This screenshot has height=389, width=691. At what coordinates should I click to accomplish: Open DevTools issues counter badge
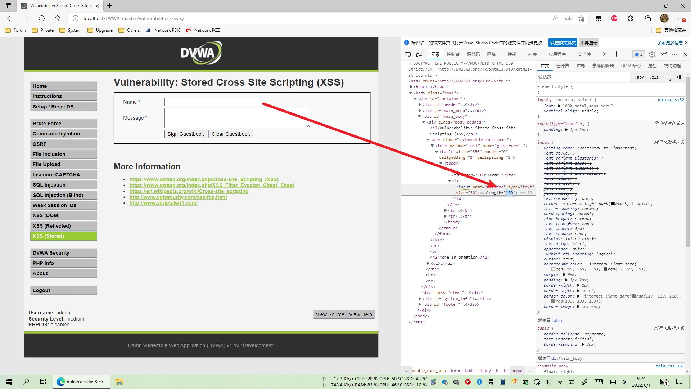pyautogui.click(x=639, y=54)
